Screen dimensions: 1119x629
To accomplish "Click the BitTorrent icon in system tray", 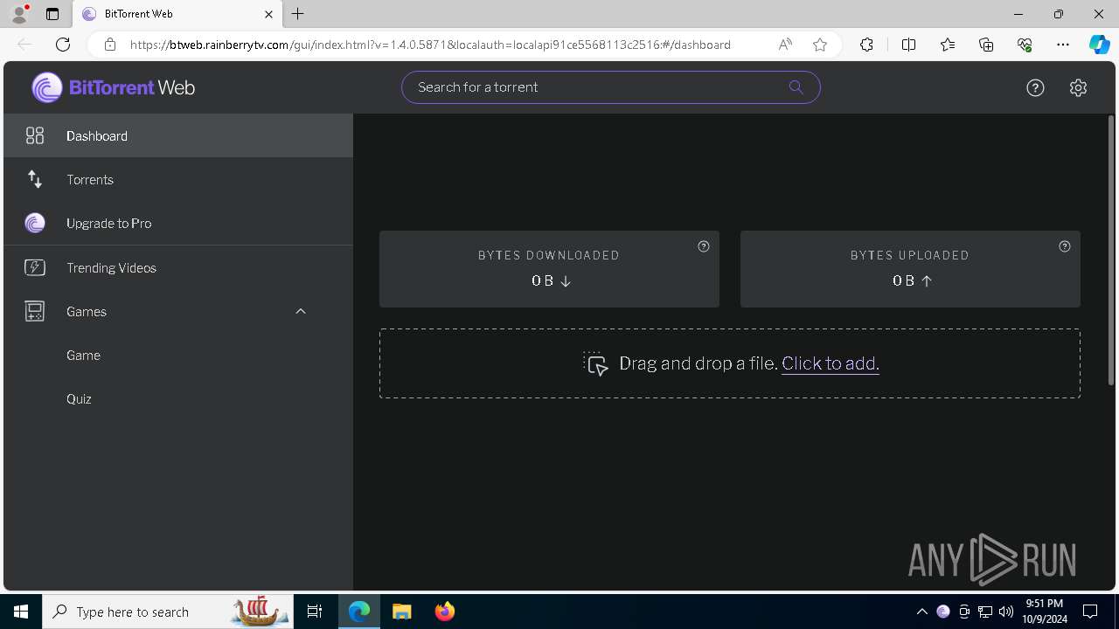I will [942, 612].
